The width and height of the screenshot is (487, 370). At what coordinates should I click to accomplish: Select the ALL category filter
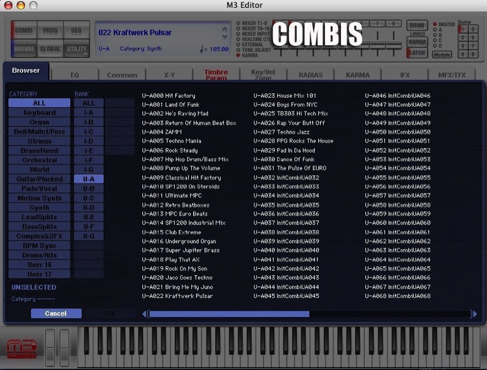coord(40,103)
